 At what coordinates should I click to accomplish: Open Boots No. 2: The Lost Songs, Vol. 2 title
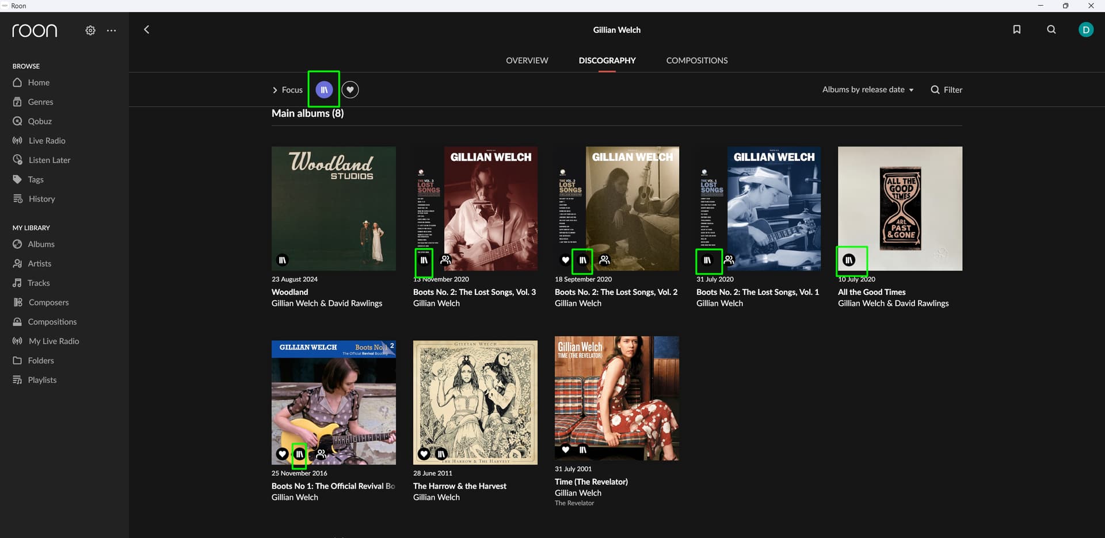(616, 292)
